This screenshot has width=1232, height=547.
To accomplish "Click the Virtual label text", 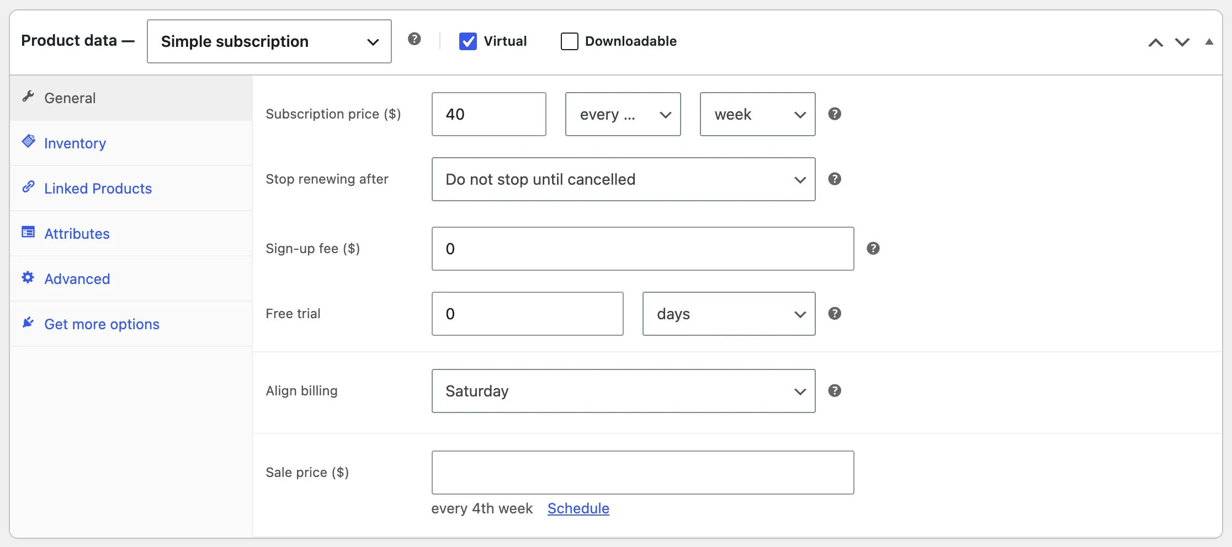I will pyautogui.click(x=505, y=41).
